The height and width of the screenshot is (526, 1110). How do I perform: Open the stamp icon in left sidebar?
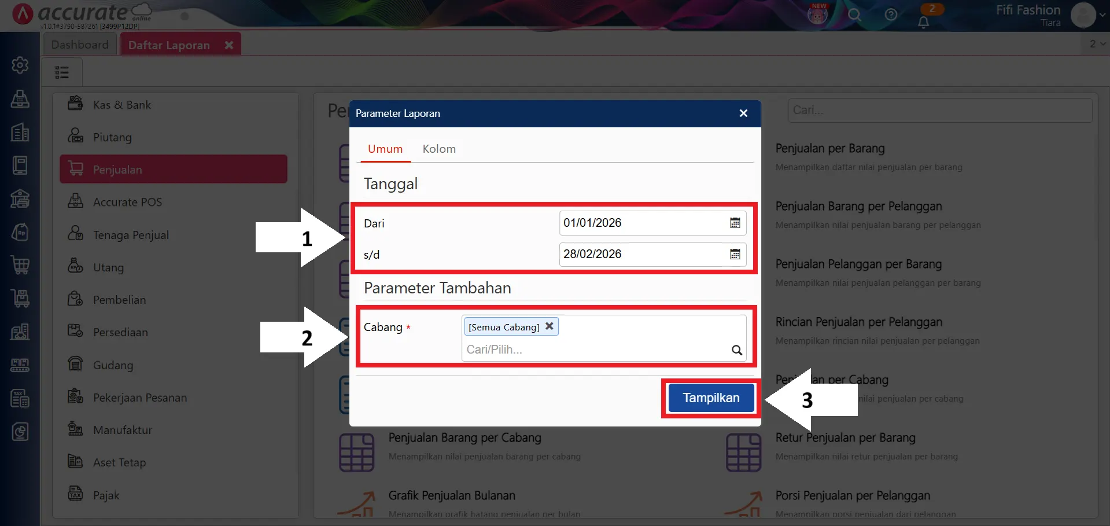point(20,98)
